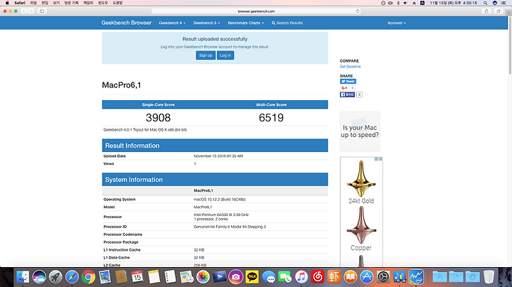The height and width of the screenshot is (287, 512).
Task: Open iTunes from the Dock
Action: click(301, 277)
